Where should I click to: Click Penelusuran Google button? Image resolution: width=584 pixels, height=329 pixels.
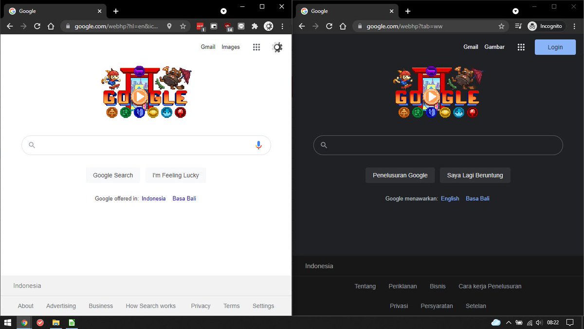pos(400,175)
